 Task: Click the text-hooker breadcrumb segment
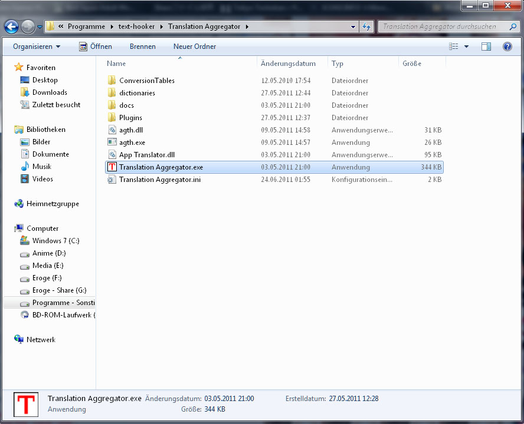pyautogui.click(x=136, y=26)
